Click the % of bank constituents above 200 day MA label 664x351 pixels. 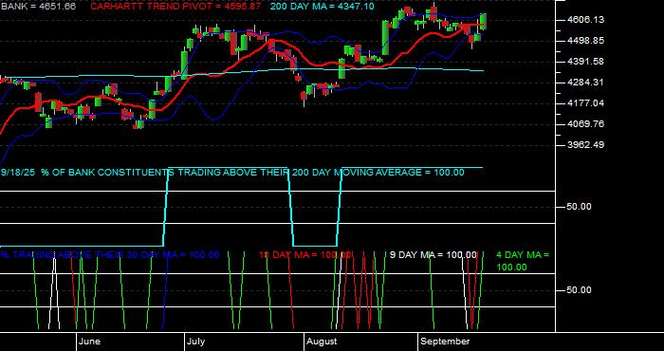click(x=232, y=173)
